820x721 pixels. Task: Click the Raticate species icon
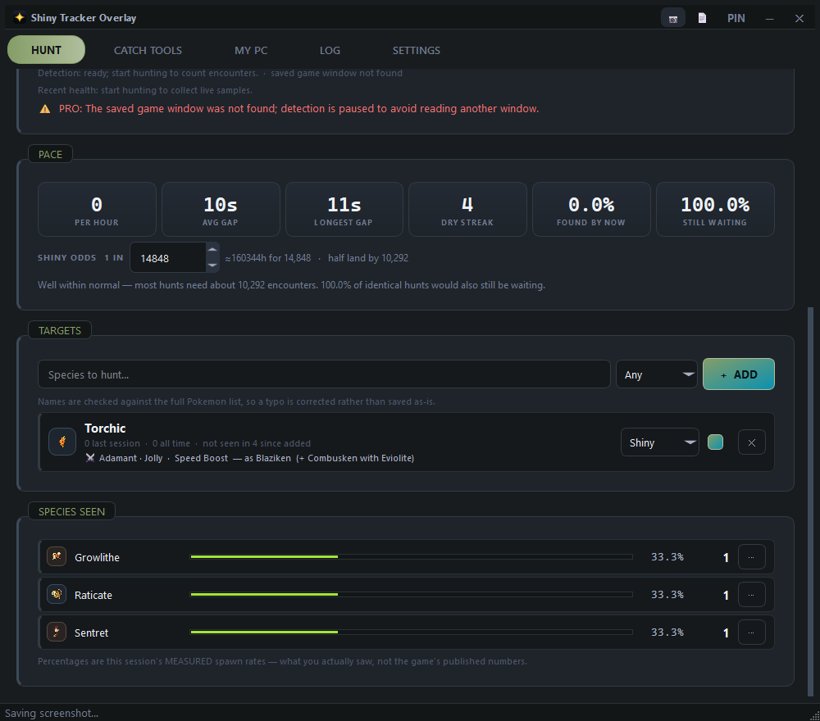point(57,594)
